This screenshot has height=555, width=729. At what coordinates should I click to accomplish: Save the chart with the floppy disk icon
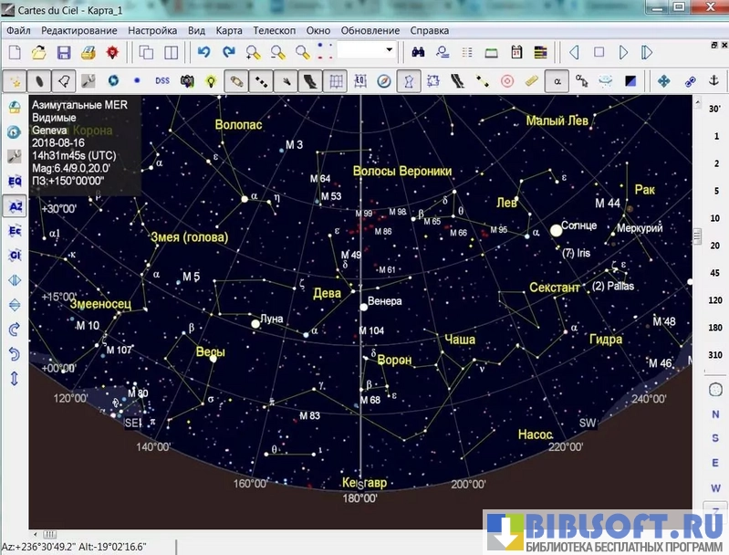[62, 53]
